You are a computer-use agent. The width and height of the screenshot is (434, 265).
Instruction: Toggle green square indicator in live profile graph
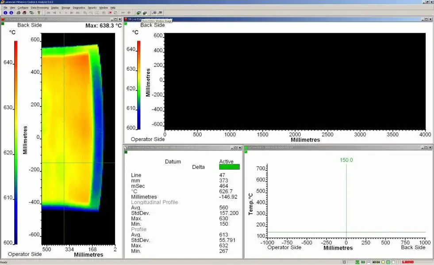(246, 152)
